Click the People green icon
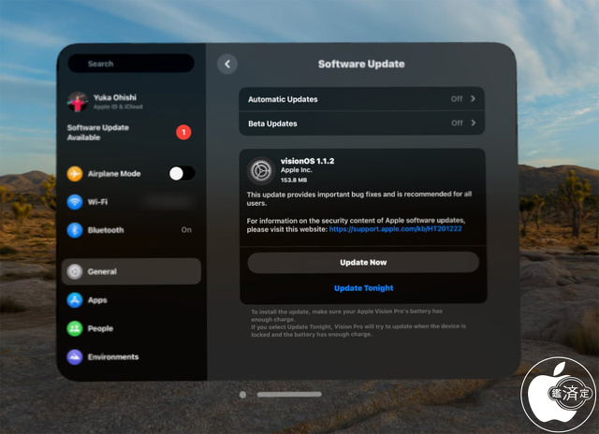 pos(75,328)
